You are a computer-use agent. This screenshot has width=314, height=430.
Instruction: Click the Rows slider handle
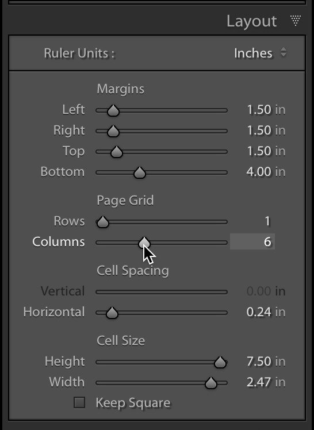pos(103,222)
